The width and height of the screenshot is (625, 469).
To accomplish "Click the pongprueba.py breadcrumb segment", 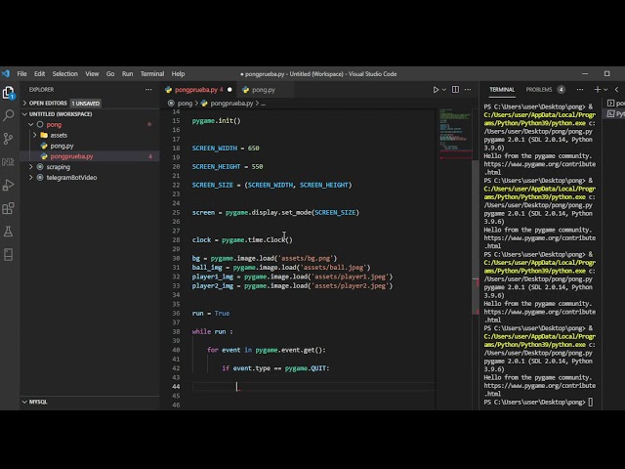I will coord(231,104).
